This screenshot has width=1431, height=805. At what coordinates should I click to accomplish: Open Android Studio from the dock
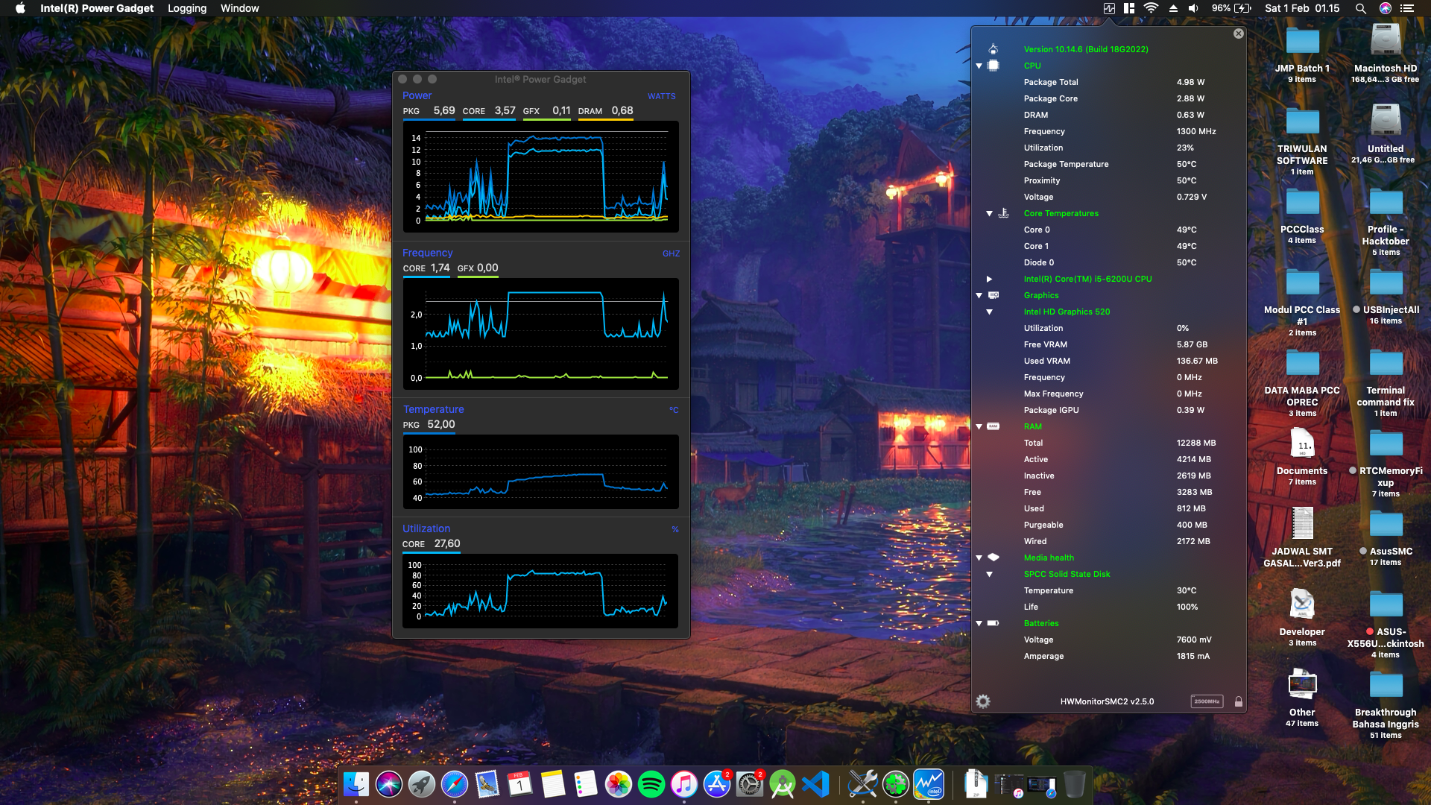point(782,784)
